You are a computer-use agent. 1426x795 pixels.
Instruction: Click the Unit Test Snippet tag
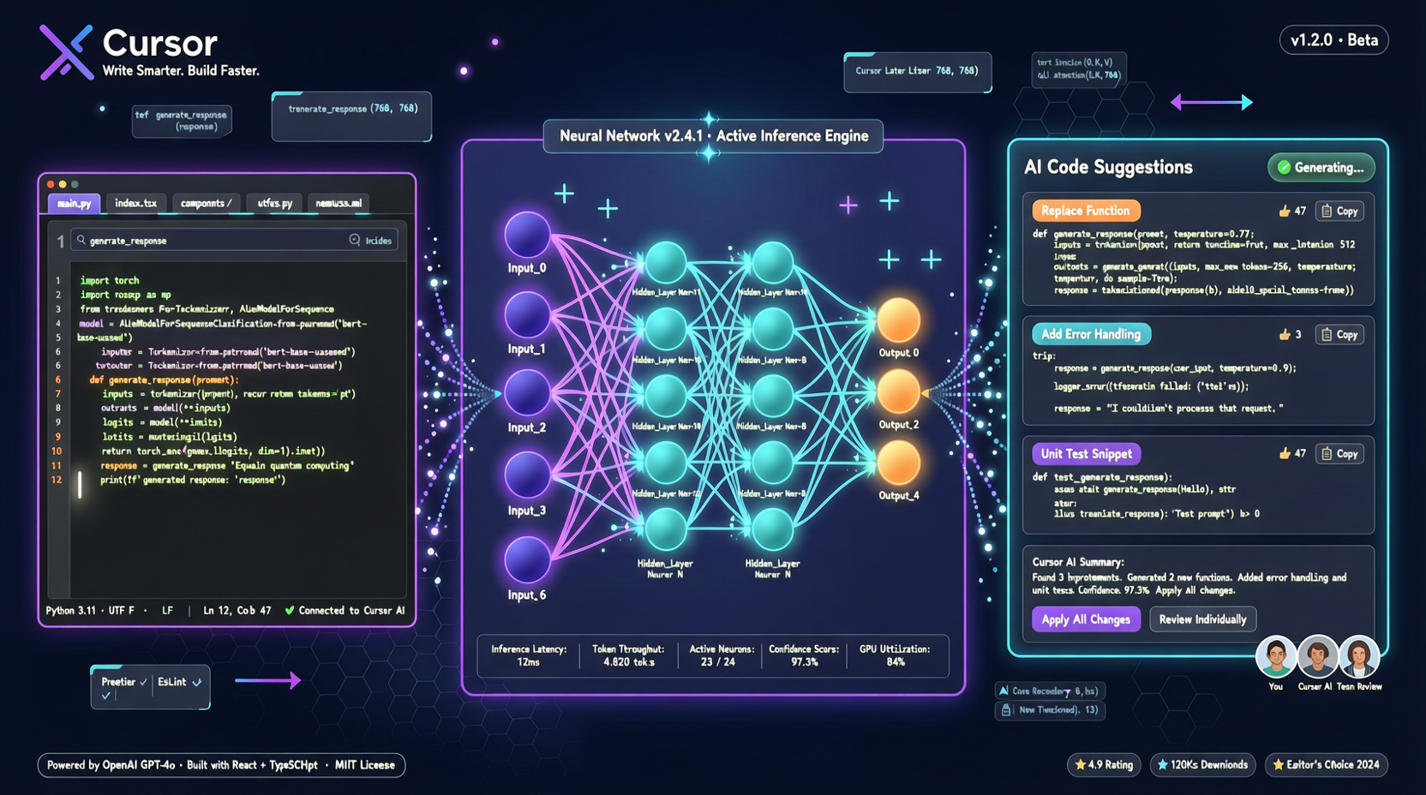1086,454
